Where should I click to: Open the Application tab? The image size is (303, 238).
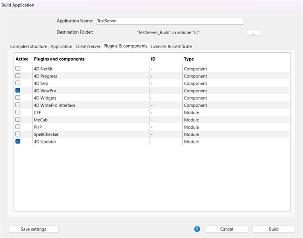point(61,47)
